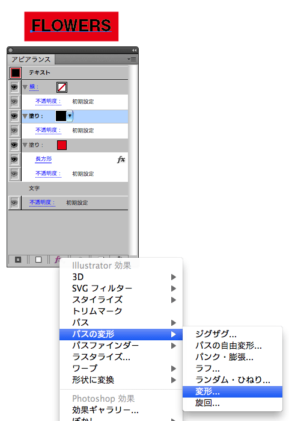Image resolution: width=289 pixels, height=421 pixels.
Task: Click the black fill color swatch
Action: tap(61, 116)
